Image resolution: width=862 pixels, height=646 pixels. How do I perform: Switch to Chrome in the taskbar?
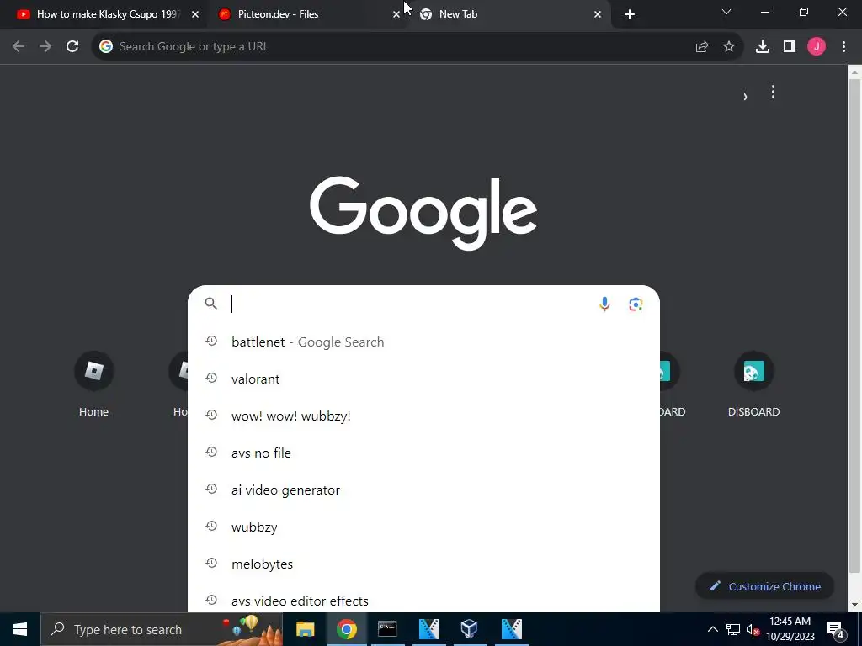click(x=346, y=629)
